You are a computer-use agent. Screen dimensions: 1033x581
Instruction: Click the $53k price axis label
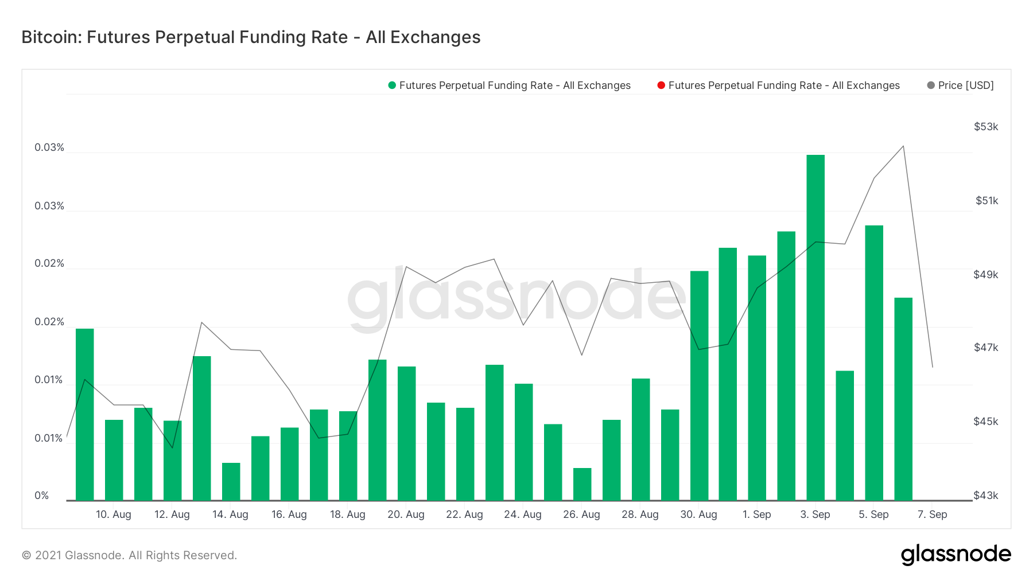986,127
